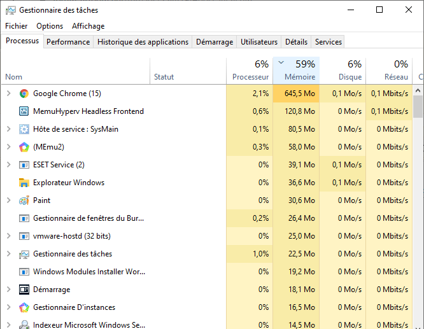Select the 1,0% processor cell
Screen dimensions: 424x329
pos(250,254)
